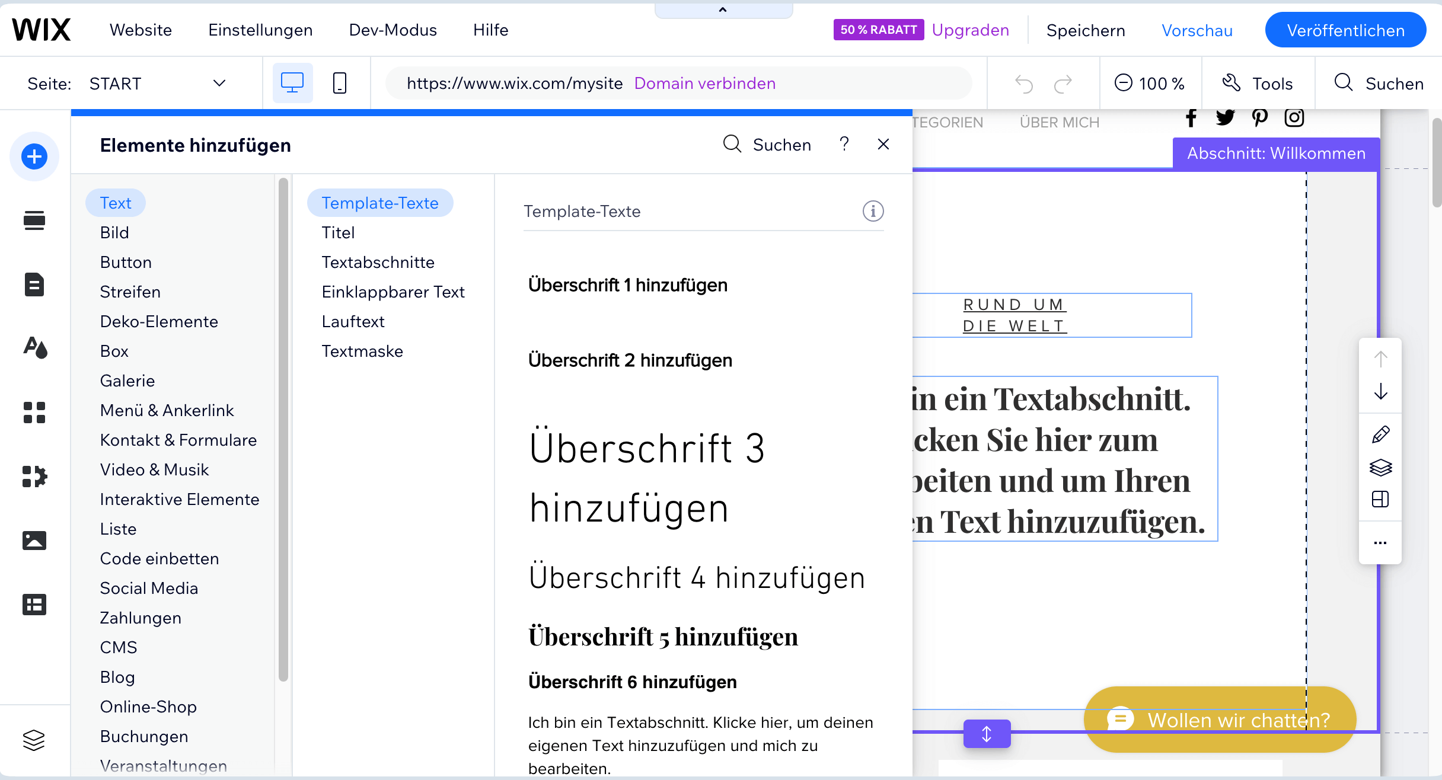Open the Website menu
The width and height of the screenshot is (1442, 780).
coord(141,30)
